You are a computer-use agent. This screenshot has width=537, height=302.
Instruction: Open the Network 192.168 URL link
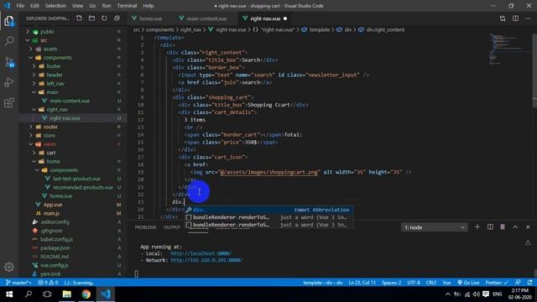[206, 260]
